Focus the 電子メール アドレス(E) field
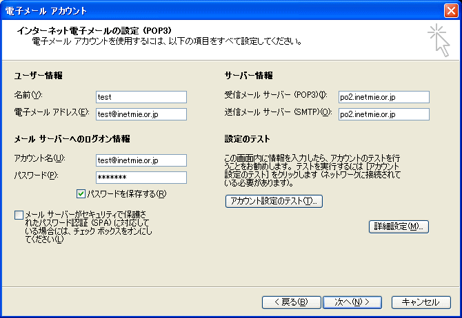462x318 pixels. (141, 114)
